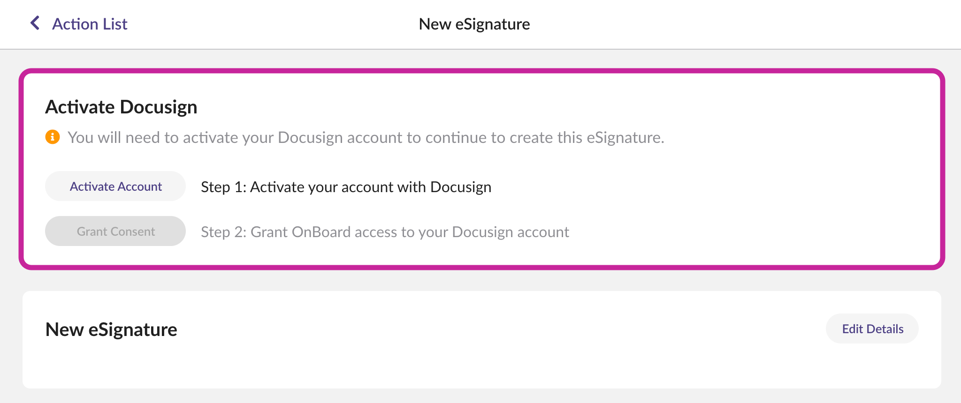Screen dimensions: 961x403
Task: Click the gray gap between the two cards
Action: [x=469, y=280]
